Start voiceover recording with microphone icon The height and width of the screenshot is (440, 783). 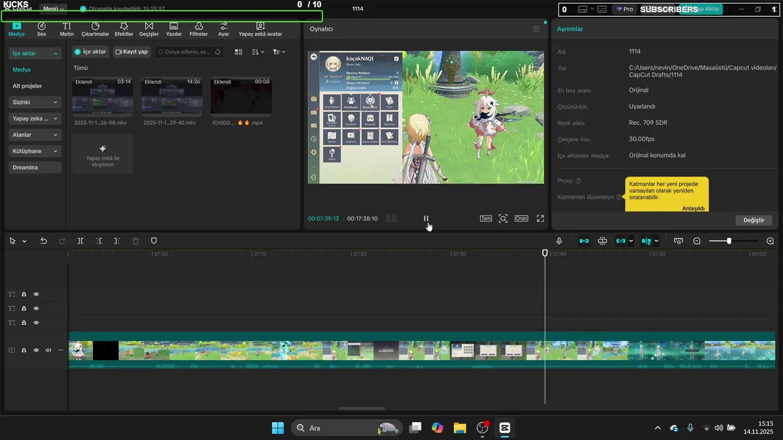click(559, 241)
